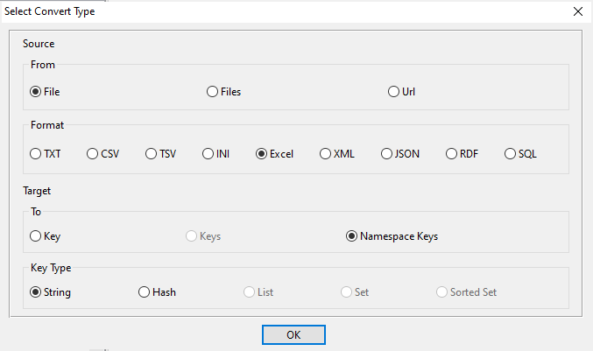
Task: Select Url as the source
Action: coord(393,91)
